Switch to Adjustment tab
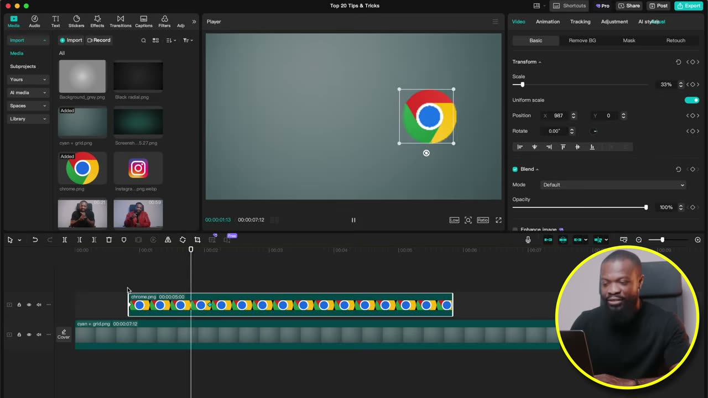Image resolution: width=708 pixels, height=398 pixels. point(615,22)
